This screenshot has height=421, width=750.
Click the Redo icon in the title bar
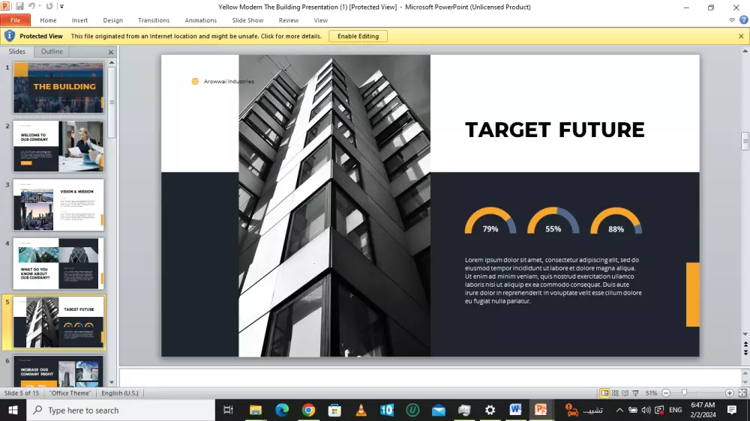pyautogui.click(x=49, y=6)
